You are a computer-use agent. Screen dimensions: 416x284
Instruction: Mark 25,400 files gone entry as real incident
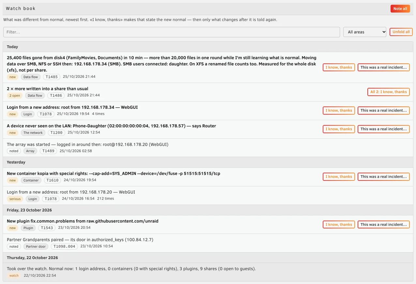tap(383, 67)
